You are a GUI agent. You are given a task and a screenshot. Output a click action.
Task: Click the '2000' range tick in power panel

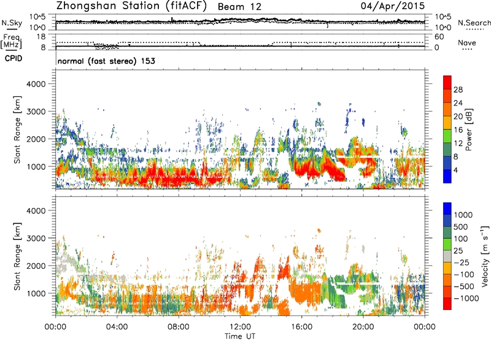(x=36, y=139)
